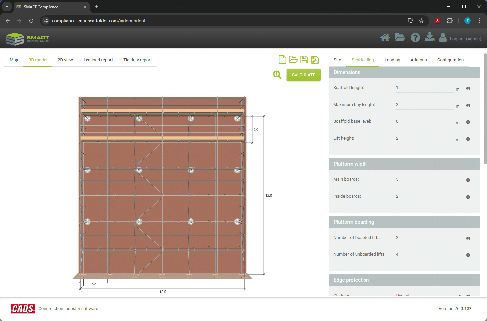Show info for Scaffold length field
This screenshot has width=487, height=321.
click(x=468, y=88)
